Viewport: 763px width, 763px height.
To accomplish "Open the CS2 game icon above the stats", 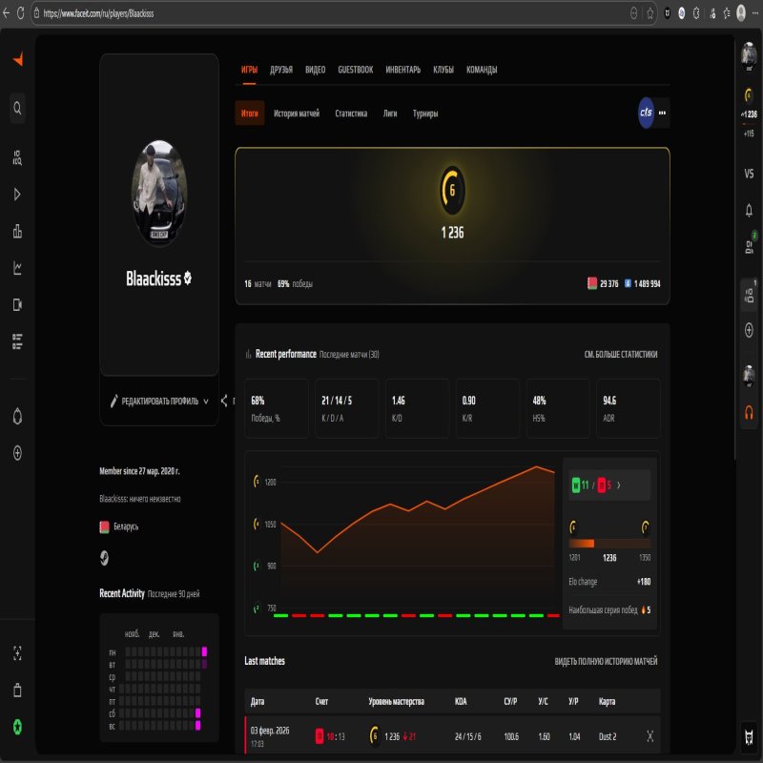I will 645,112.
